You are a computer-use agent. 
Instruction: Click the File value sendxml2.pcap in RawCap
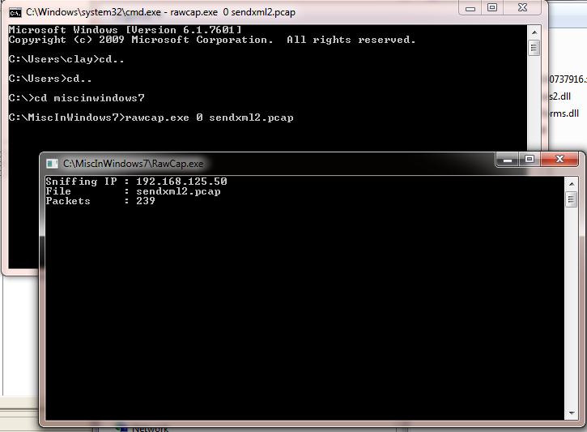click(178, 191)
